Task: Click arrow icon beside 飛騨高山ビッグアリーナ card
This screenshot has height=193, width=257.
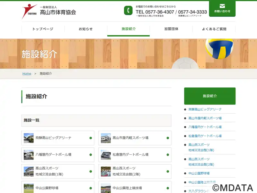Action: coord(91,138)
